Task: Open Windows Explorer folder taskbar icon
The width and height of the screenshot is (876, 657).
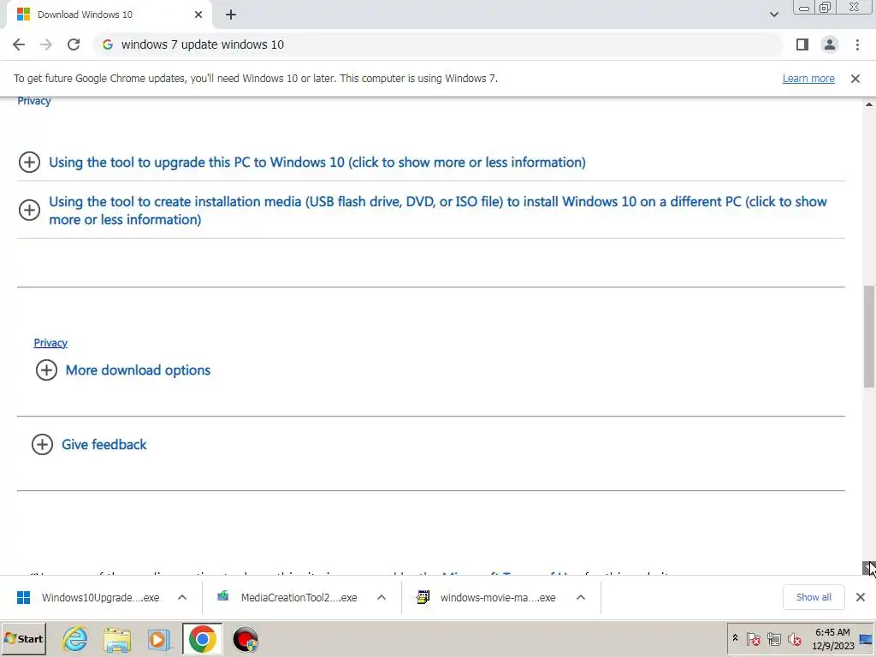Action: point(116,639)
